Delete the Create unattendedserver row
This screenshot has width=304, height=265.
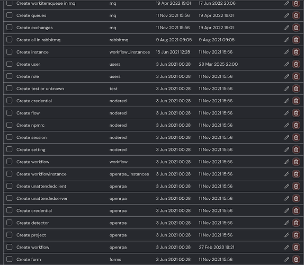coord(296,198)
